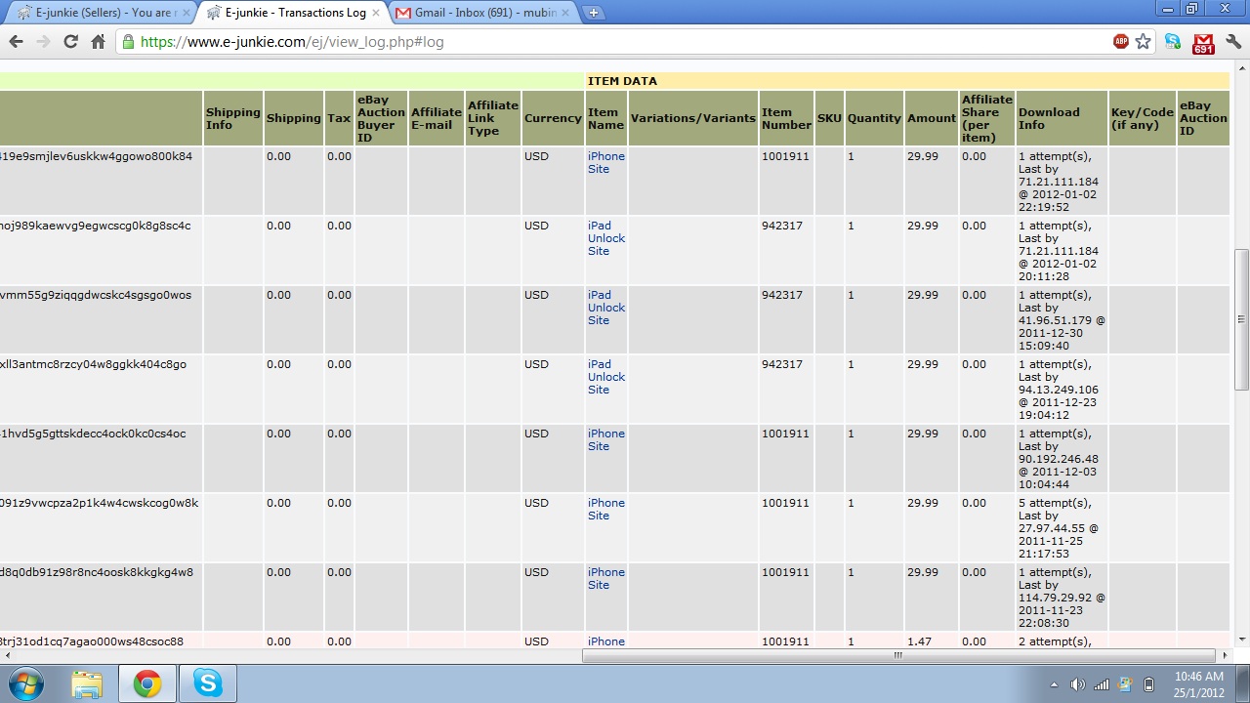Open iPad Unlock Site link in 94.13.249.106 row
The width and height of the screenshot is (1250, 703).
tap(605, 377)
